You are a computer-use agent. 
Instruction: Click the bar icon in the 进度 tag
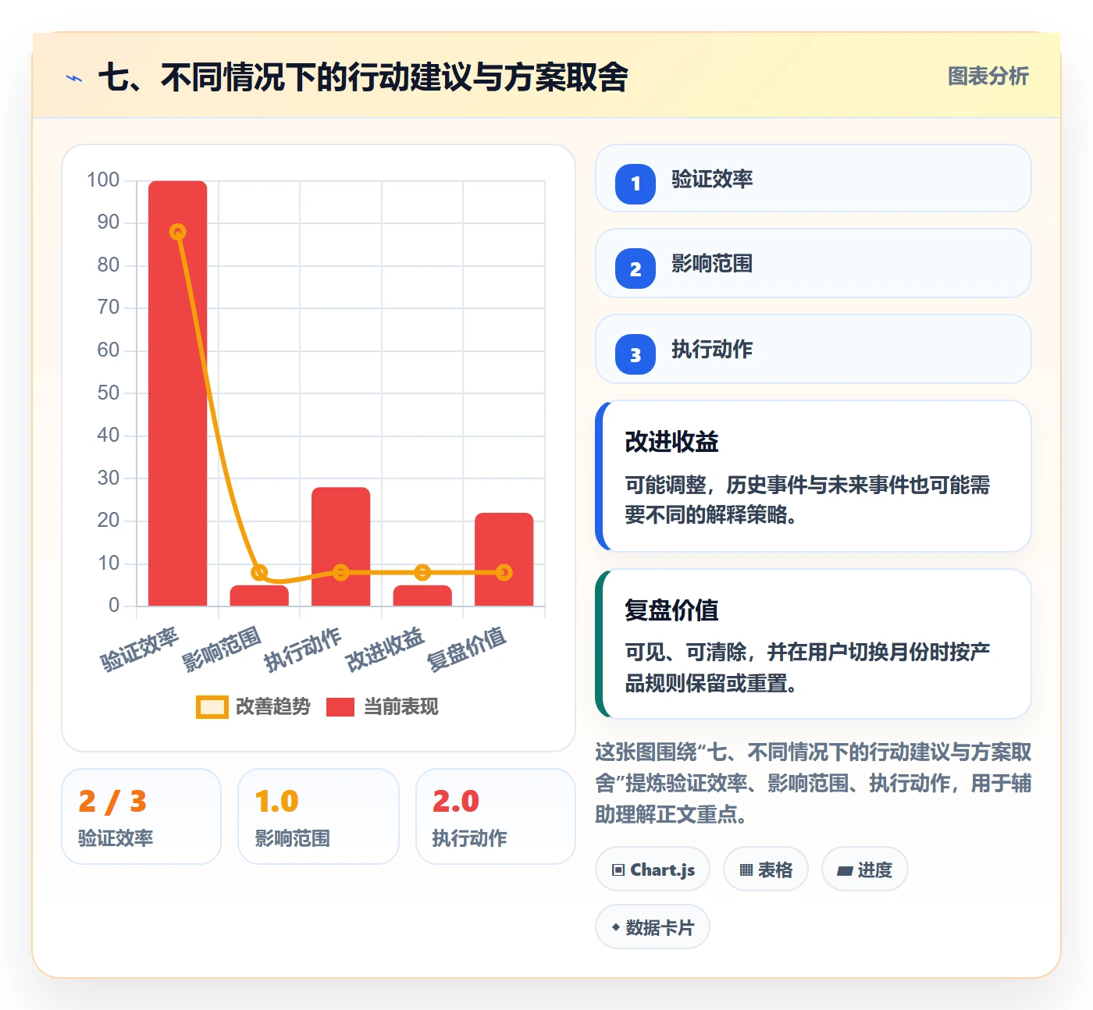click(845, 870)
